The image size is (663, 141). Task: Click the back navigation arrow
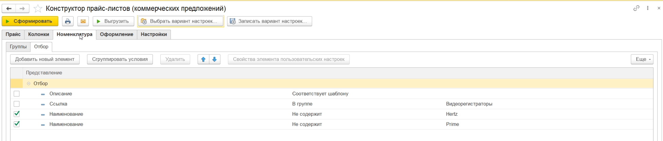click(x=9, y=8)
